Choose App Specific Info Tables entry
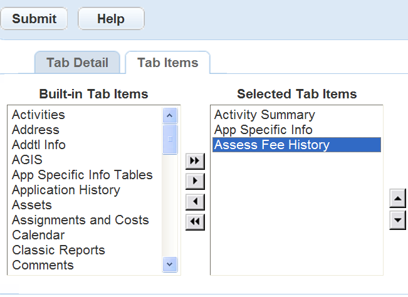408x297 pixels. pyautogui.click(x=82, y=175)
